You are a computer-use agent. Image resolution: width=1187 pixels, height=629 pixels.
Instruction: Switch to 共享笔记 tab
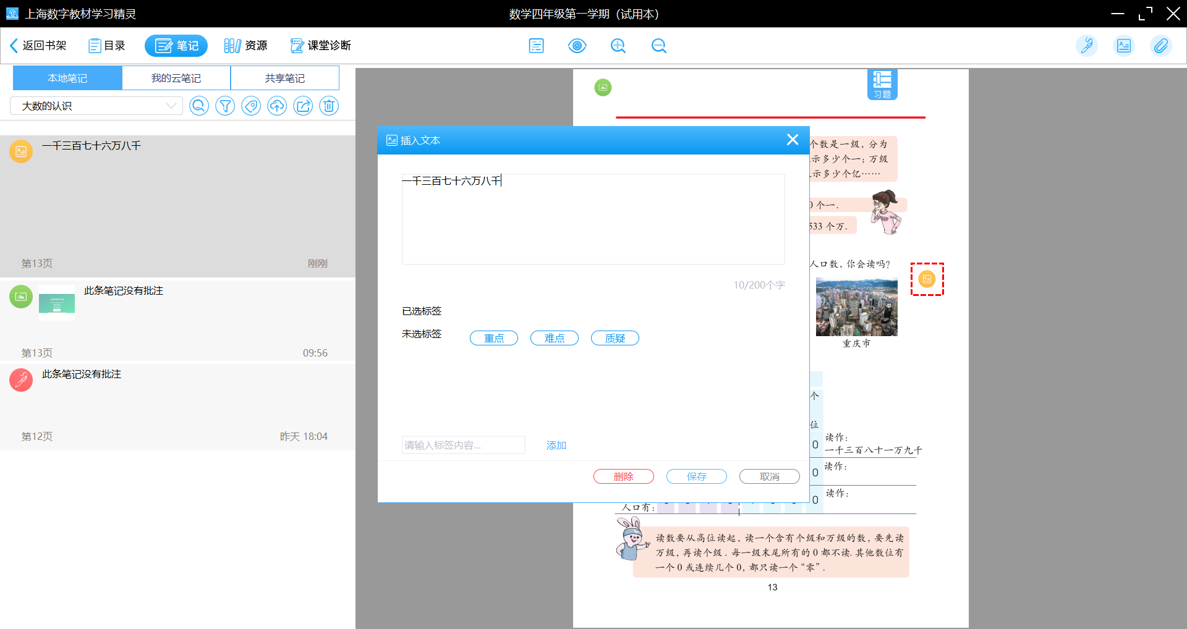[x=284, y=78]
